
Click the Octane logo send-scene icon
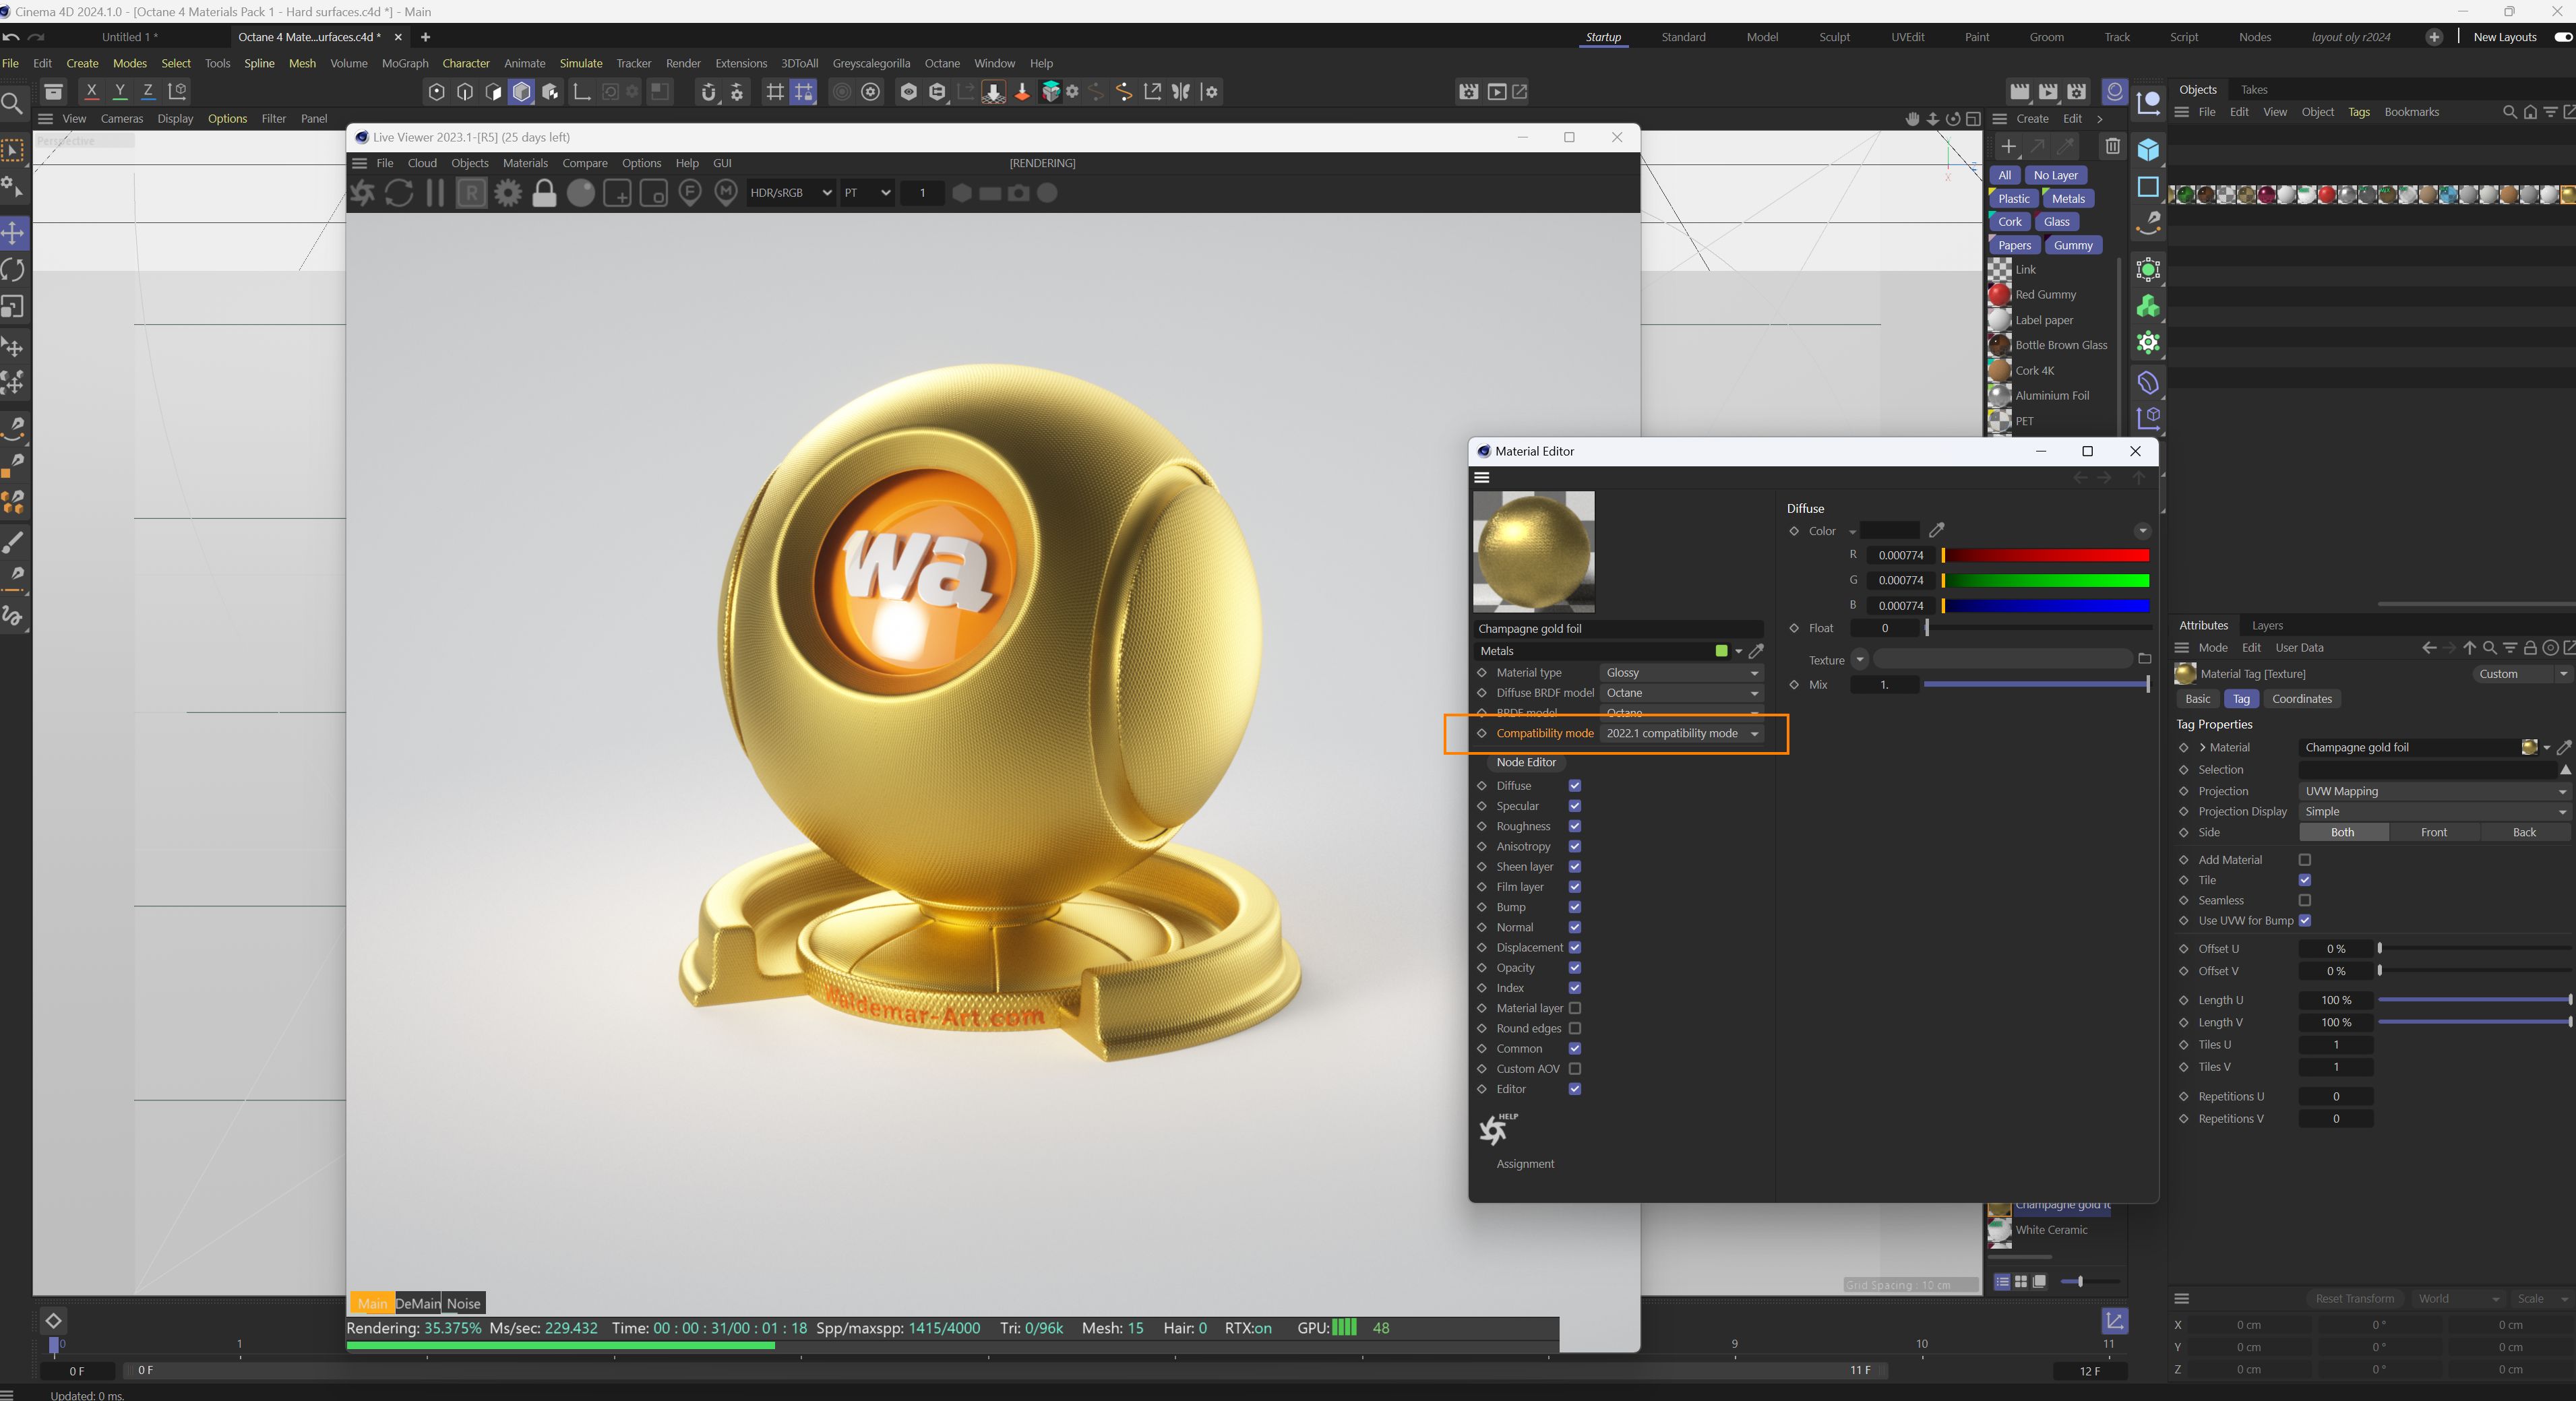tap(362, 193)
